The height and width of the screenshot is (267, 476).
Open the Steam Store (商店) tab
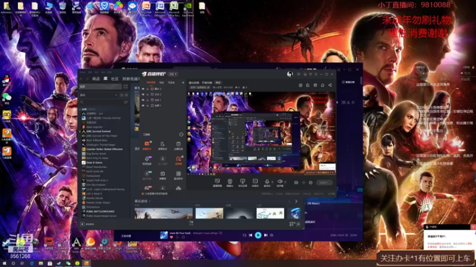96,79
